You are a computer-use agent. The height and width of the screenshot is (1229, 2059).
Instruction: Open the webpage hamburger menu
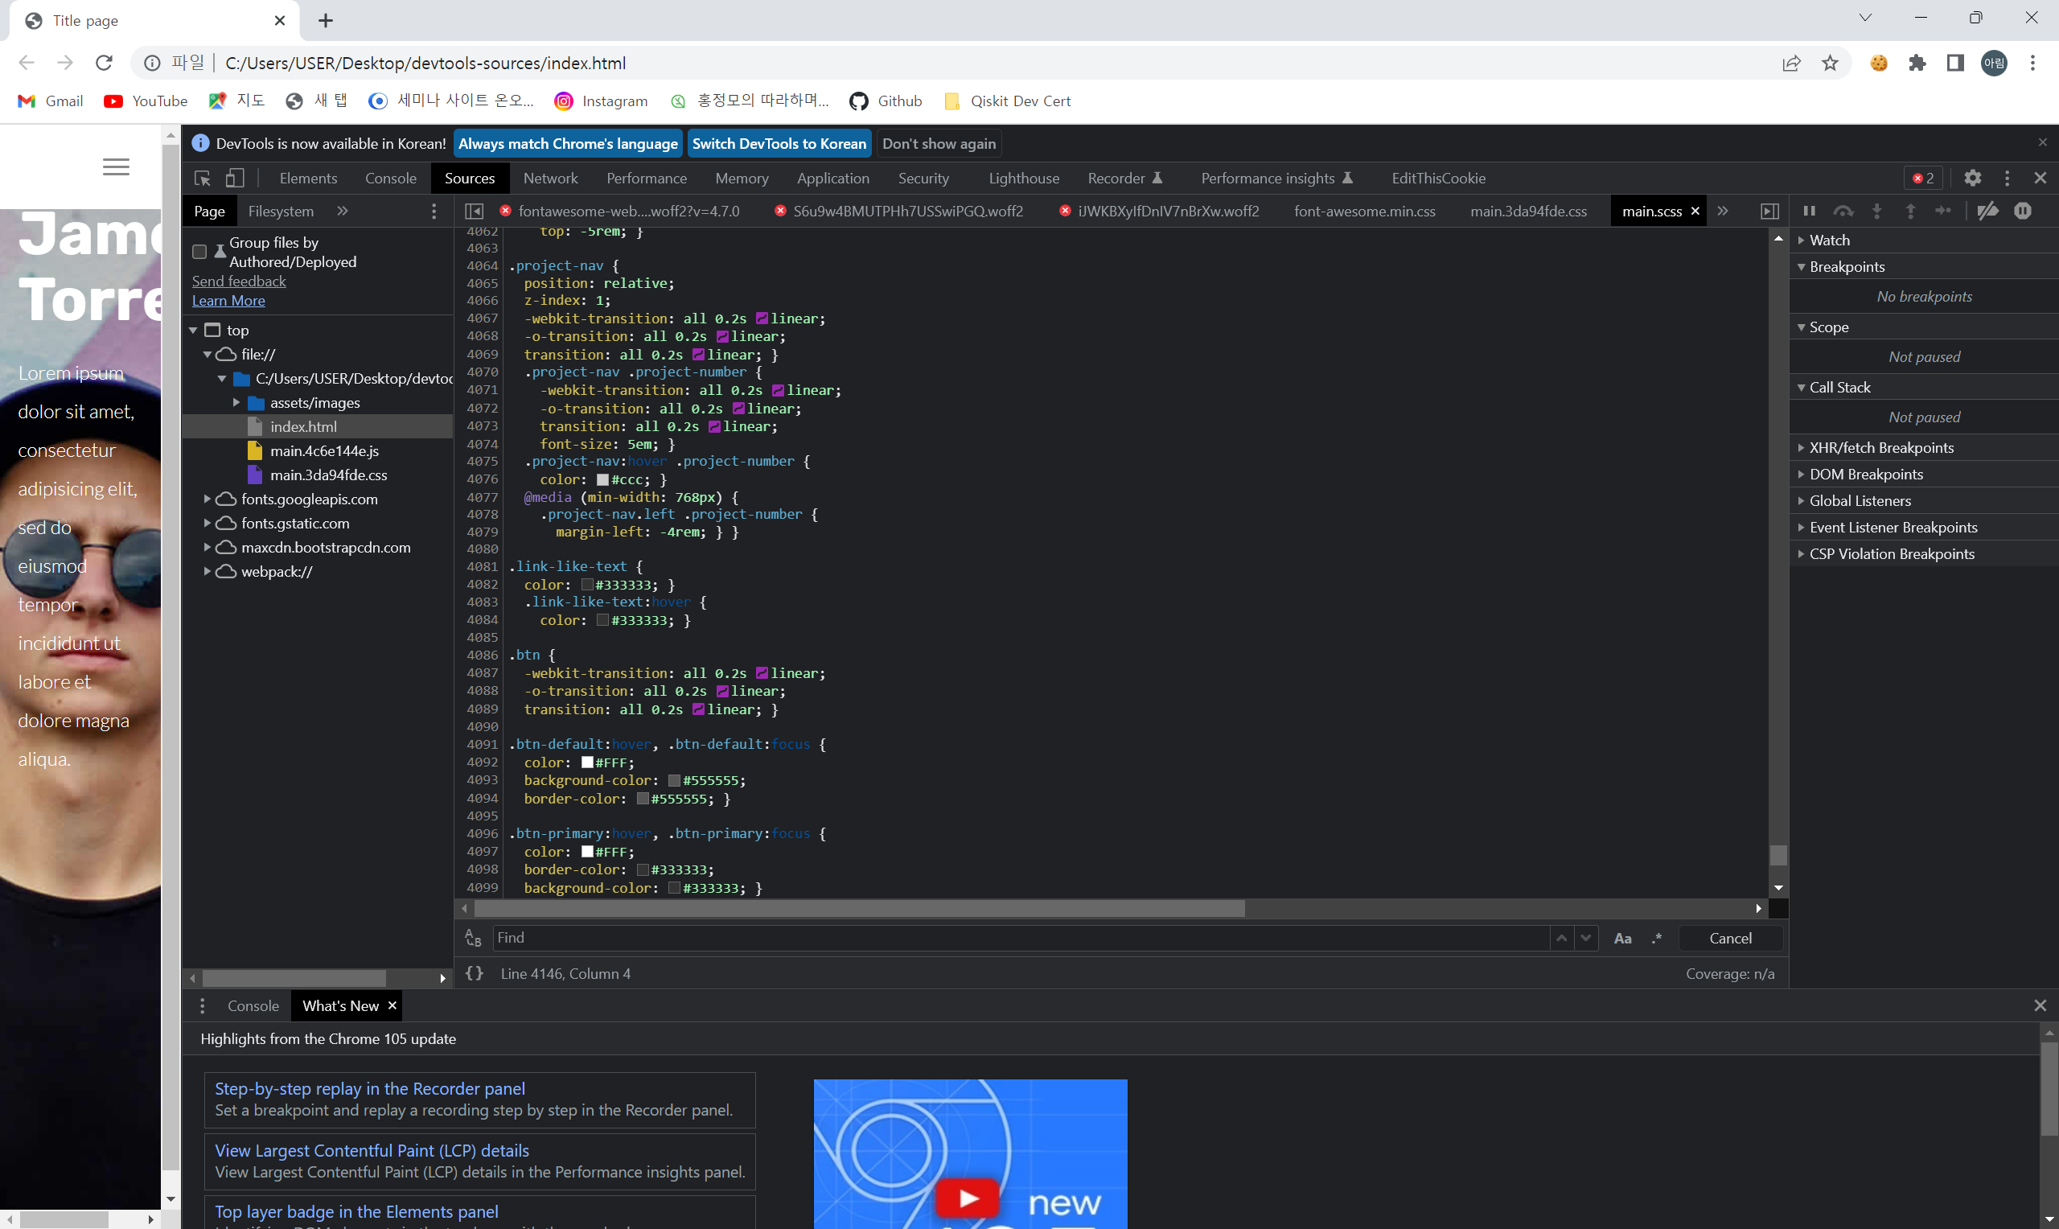click(x=116, y=167)
